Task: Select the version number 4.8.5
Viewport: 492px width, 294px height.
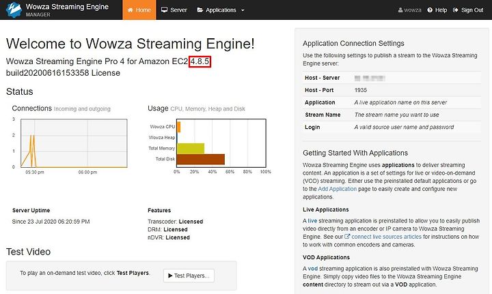Action: pos(200,61)
